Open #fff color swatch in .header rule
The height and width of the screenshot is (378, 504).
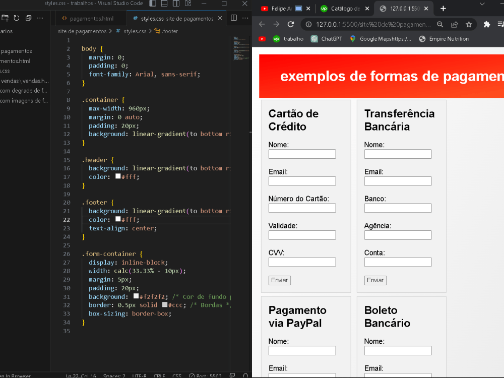[118, 176]
